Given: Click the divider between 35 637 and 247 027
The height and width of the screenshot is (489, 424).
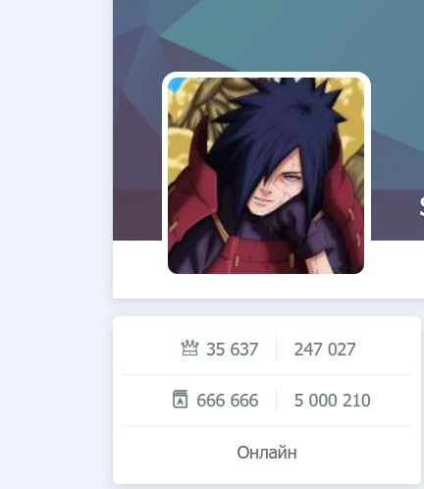Looking at the screenshot, I should [276, 349].
